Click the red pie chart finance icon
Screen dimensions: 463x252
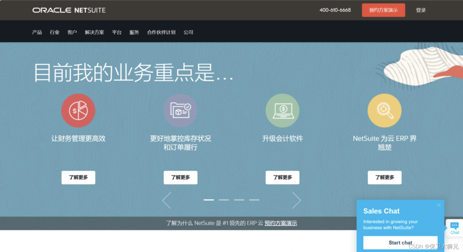pos(78,110)
